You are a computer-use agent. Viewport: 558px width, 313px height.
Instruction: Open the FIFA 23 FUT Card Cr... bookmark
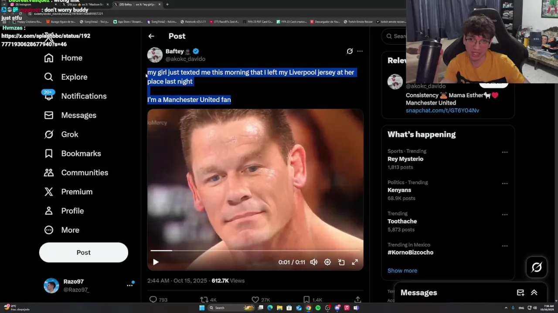click(258, 21)
